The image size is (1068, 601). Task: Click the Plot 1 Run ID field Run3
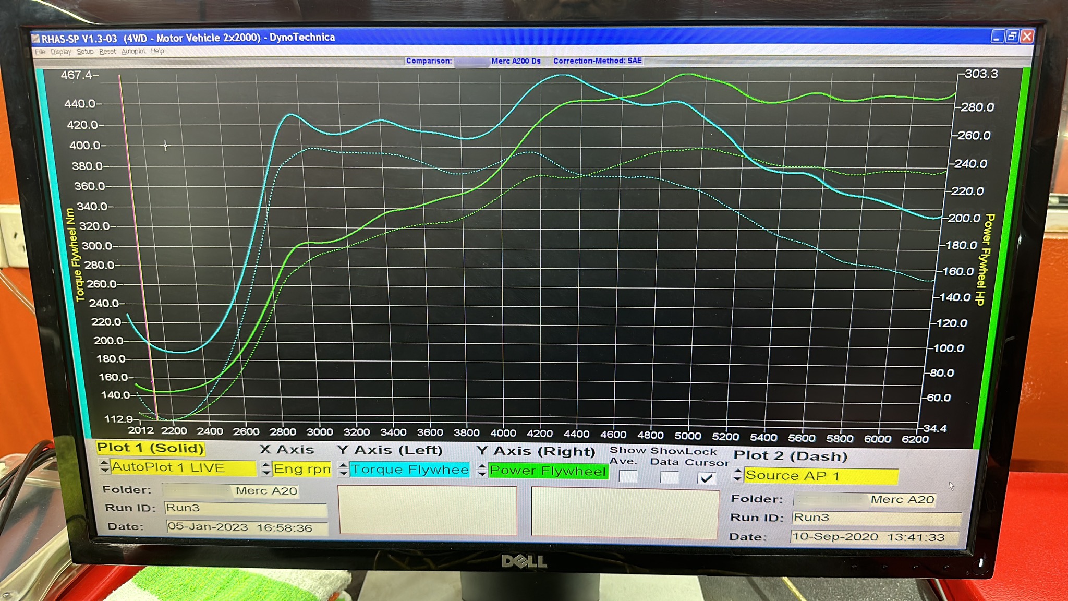point(245,508)
